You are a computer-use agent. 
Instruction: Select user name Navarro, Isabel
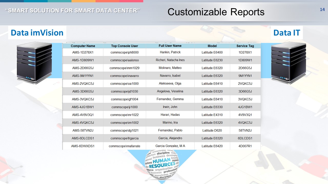pos(170,76)
